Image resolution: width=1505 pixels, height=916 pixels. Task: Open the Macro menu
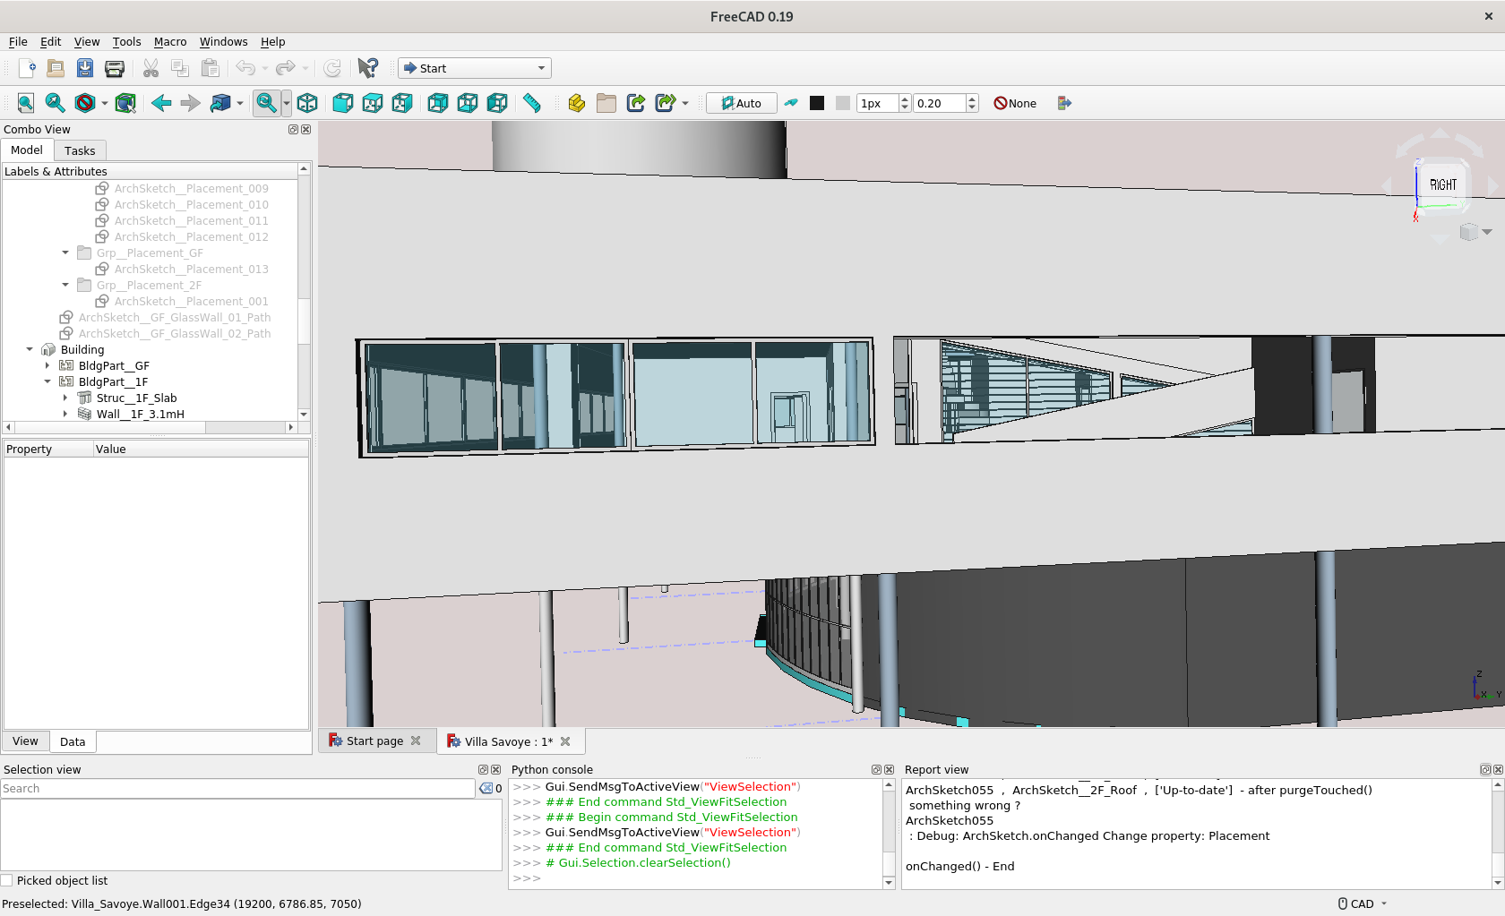[170, 41]
